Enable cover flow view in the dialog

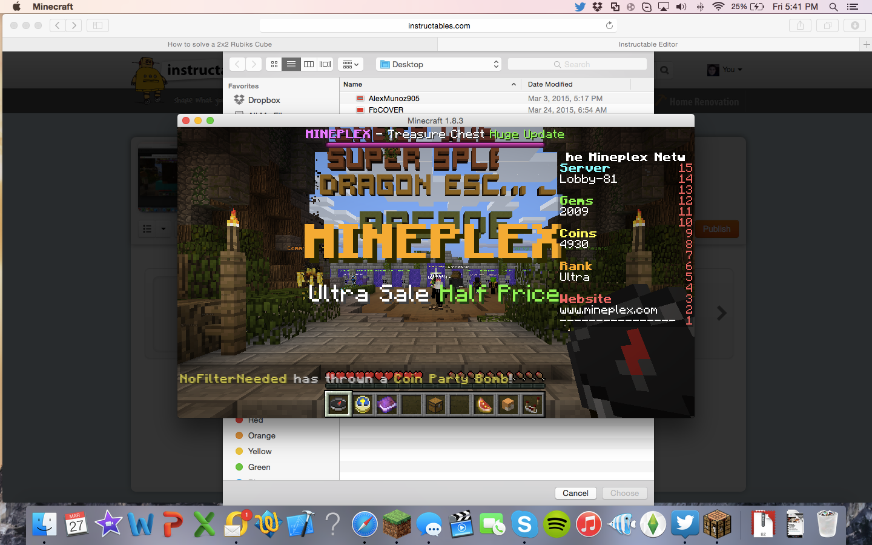326,64
